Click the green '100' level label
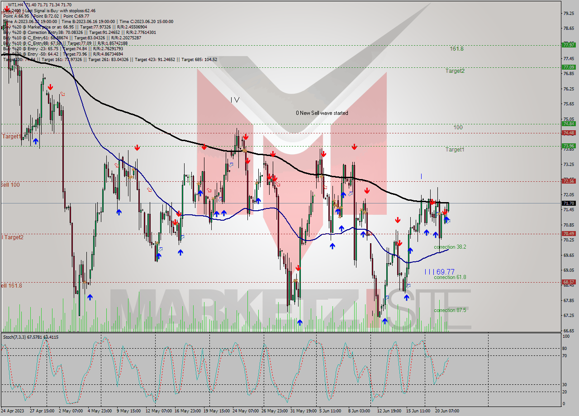Screen dimensions: 579x416 pyautogui.click(x=458, y=128)
